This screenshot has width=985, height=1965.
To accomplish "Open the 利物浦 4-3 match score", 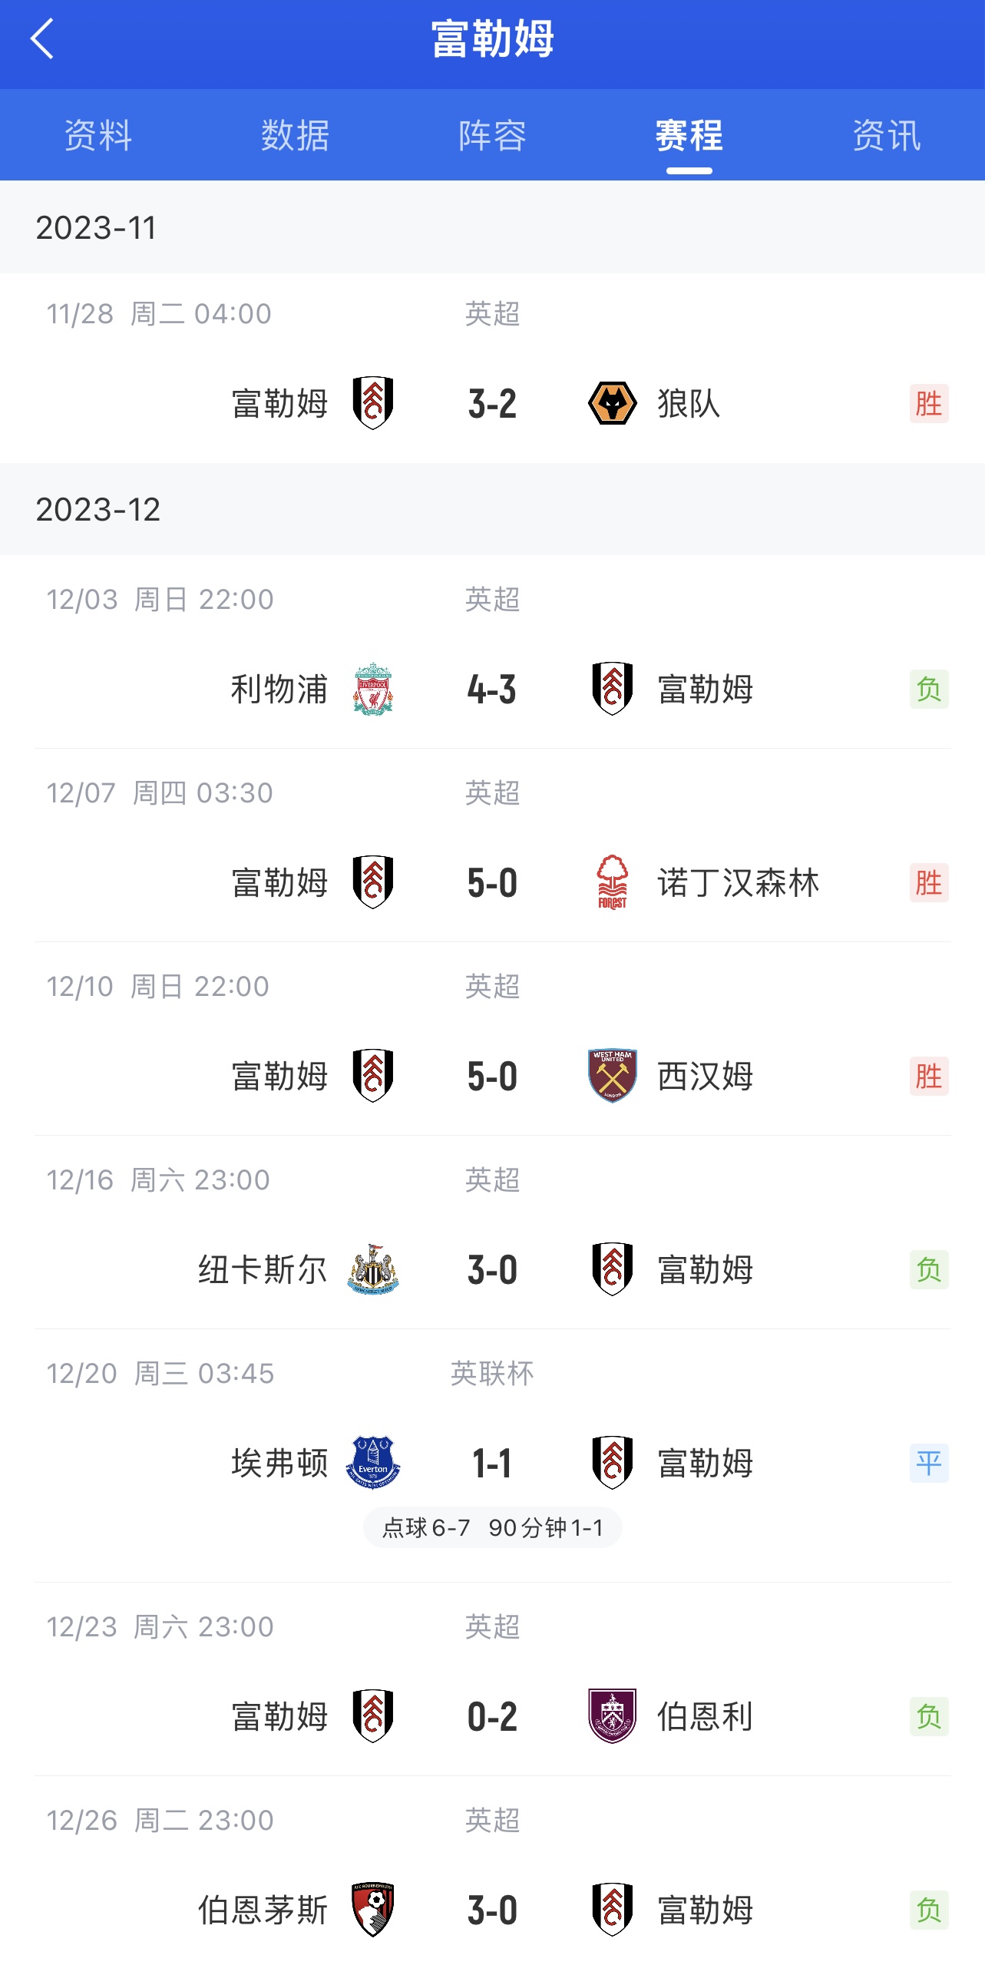I will (492, 690).
